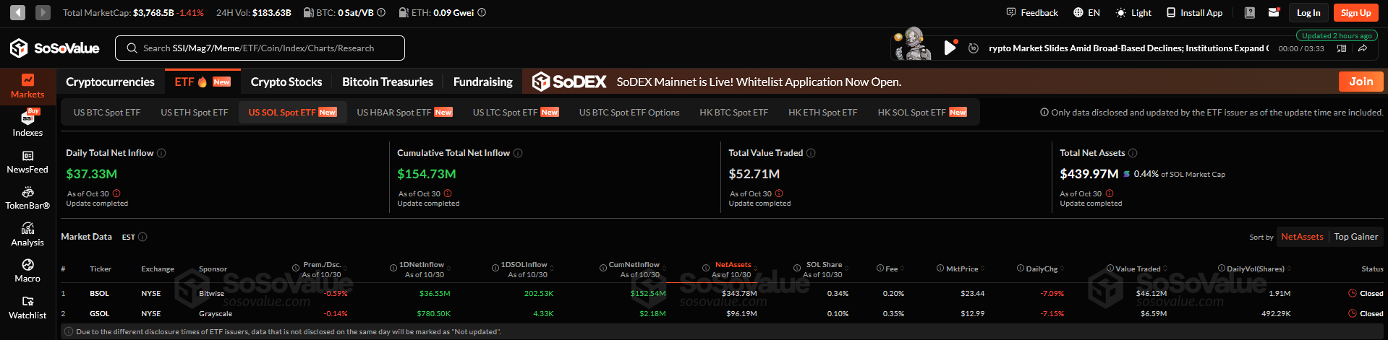Click the Sign Up button
Screen dimensions: 1388x340
click(x=1355, y=12)
